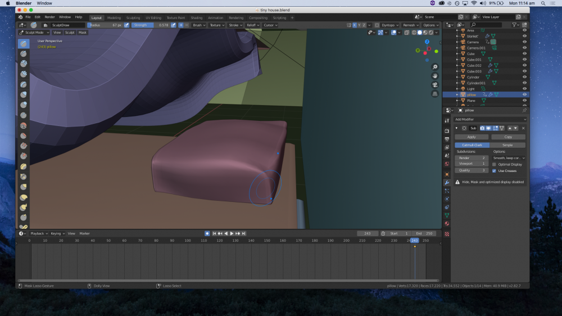Click the blue Z axis navigation gizmo ball
Screen dimensions: 562x316
(427, 42)
